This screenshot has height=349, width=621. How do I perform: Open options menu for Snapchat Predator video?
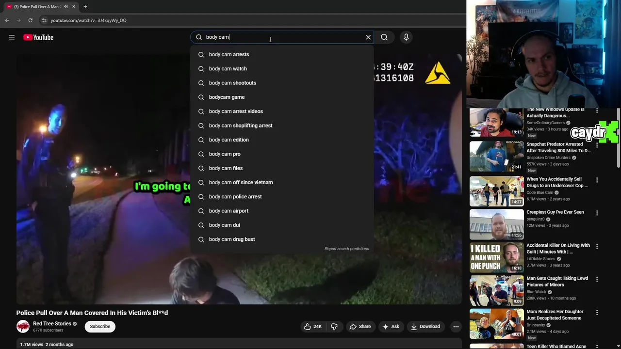point(597,146)
